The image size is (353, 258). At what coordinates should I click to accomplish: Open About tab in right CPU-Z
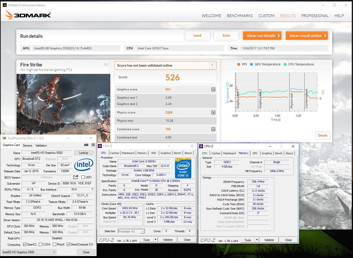(289, 153)
